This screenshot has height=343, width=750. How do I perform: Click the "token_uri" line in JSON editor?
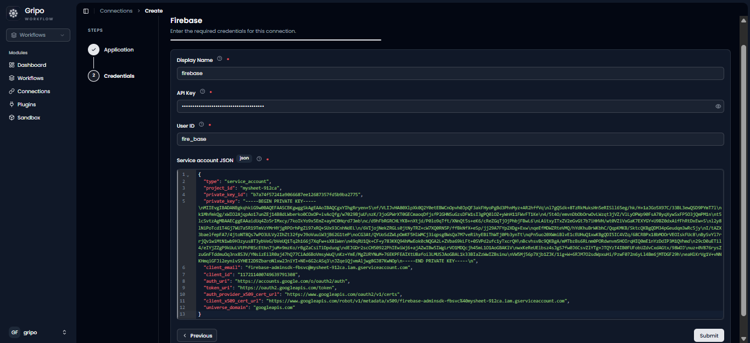[270, 288]
